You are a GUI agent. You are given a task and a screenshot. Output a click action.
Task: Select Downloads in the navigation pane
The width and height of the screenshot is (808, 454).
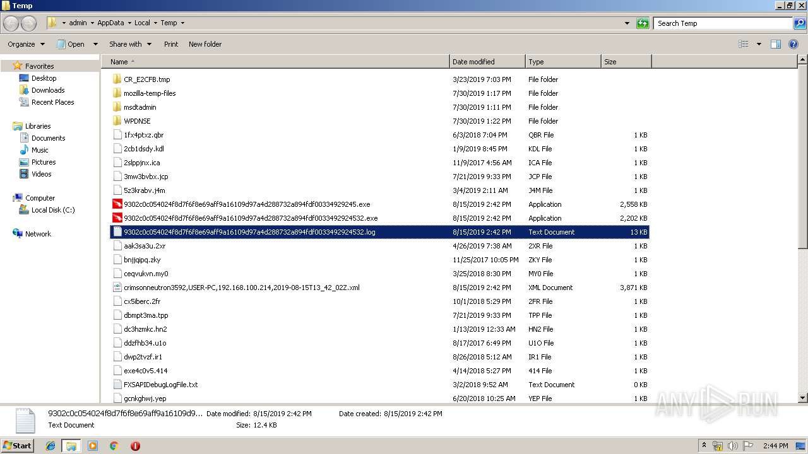48,90
